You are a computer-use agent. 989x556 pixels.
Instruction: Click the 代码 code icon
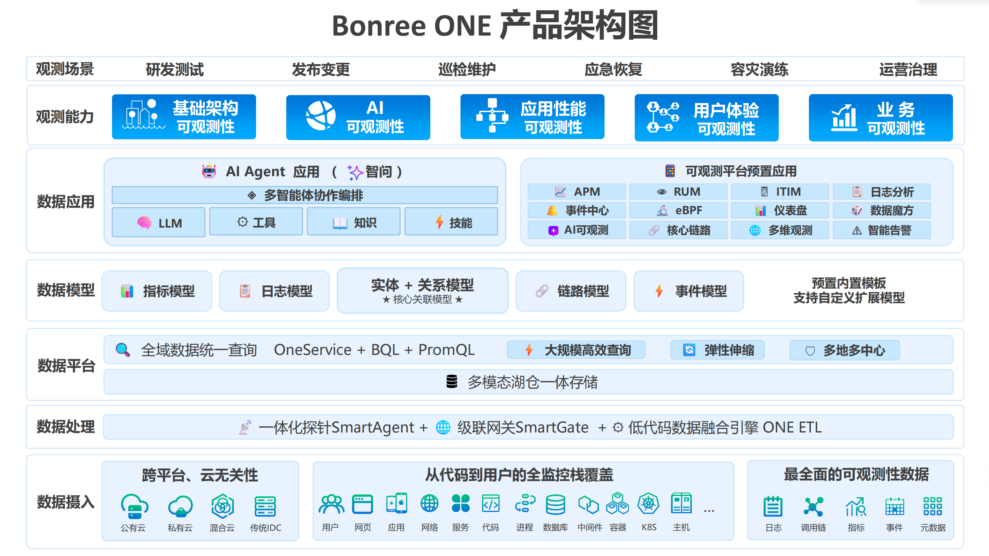click(x=491, y=504)
